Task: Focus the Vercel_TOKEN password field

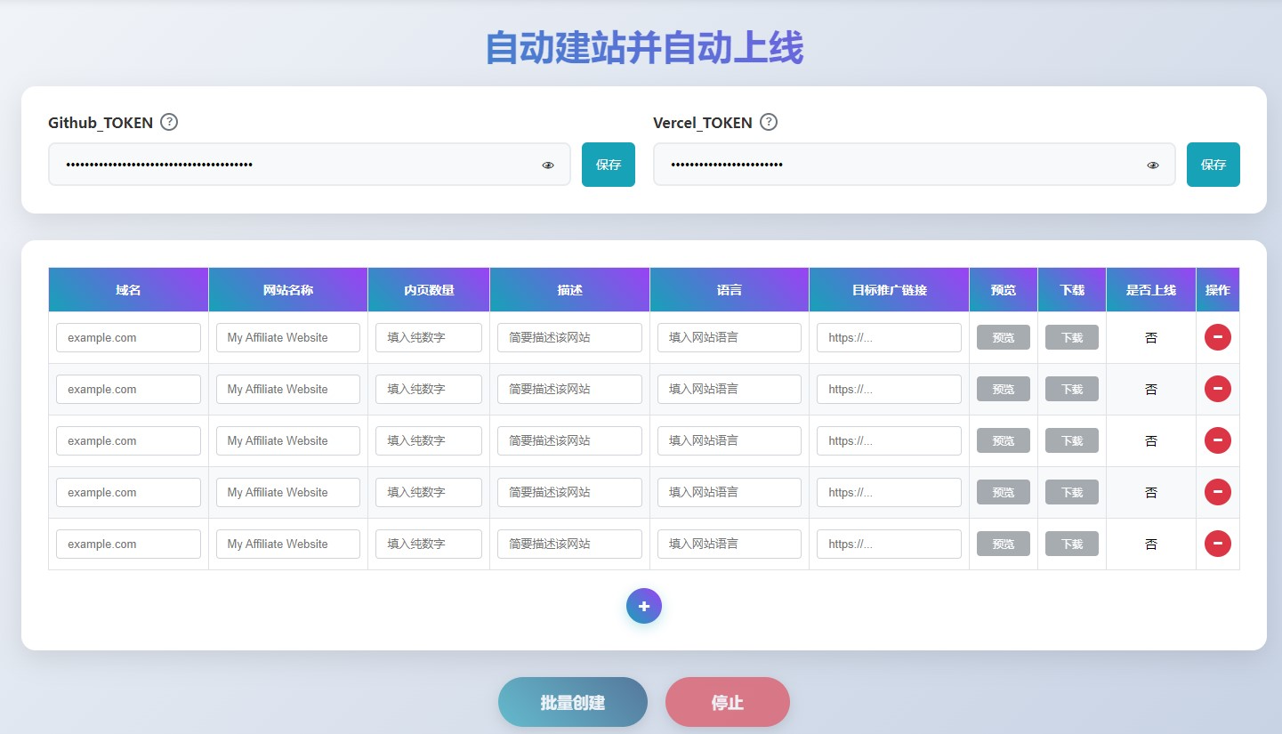Action: [x=915, y=165]
